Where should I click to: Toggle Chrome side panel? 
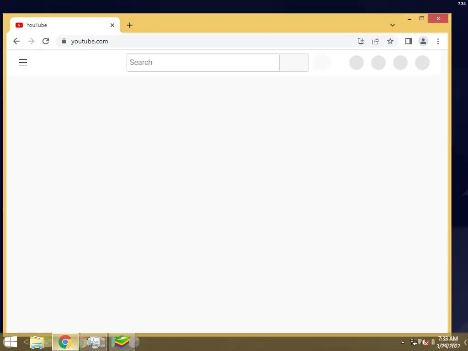[408, 41]
